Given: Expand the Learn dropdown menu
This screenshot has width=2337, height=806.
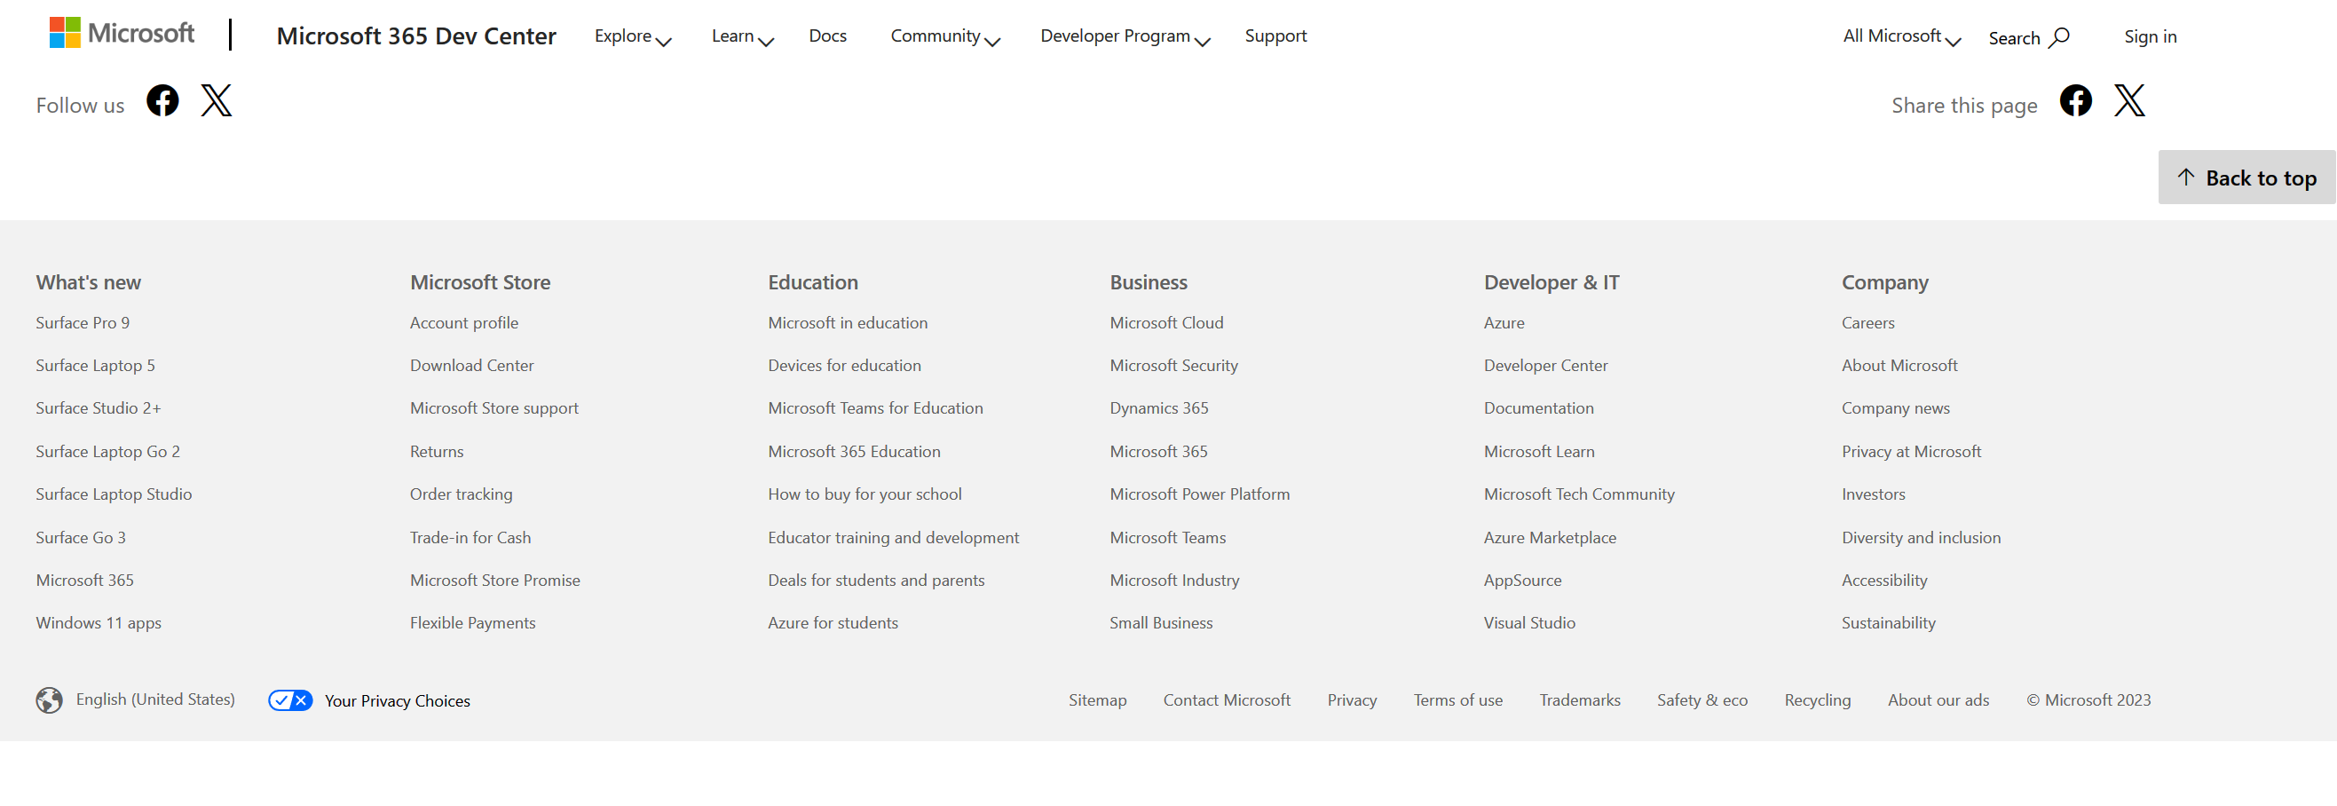Looking at the screenshot, I should tap(742, 36).
